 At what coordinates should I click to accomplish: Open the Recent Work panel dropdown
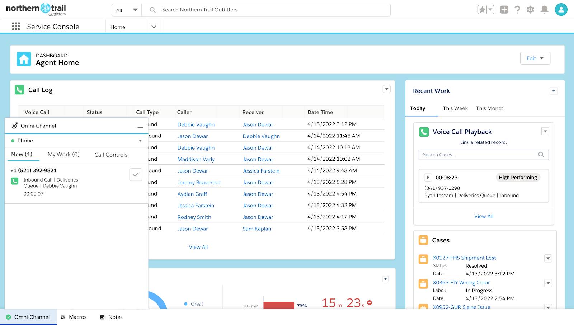pyautogui.click(x=554, y=91)
